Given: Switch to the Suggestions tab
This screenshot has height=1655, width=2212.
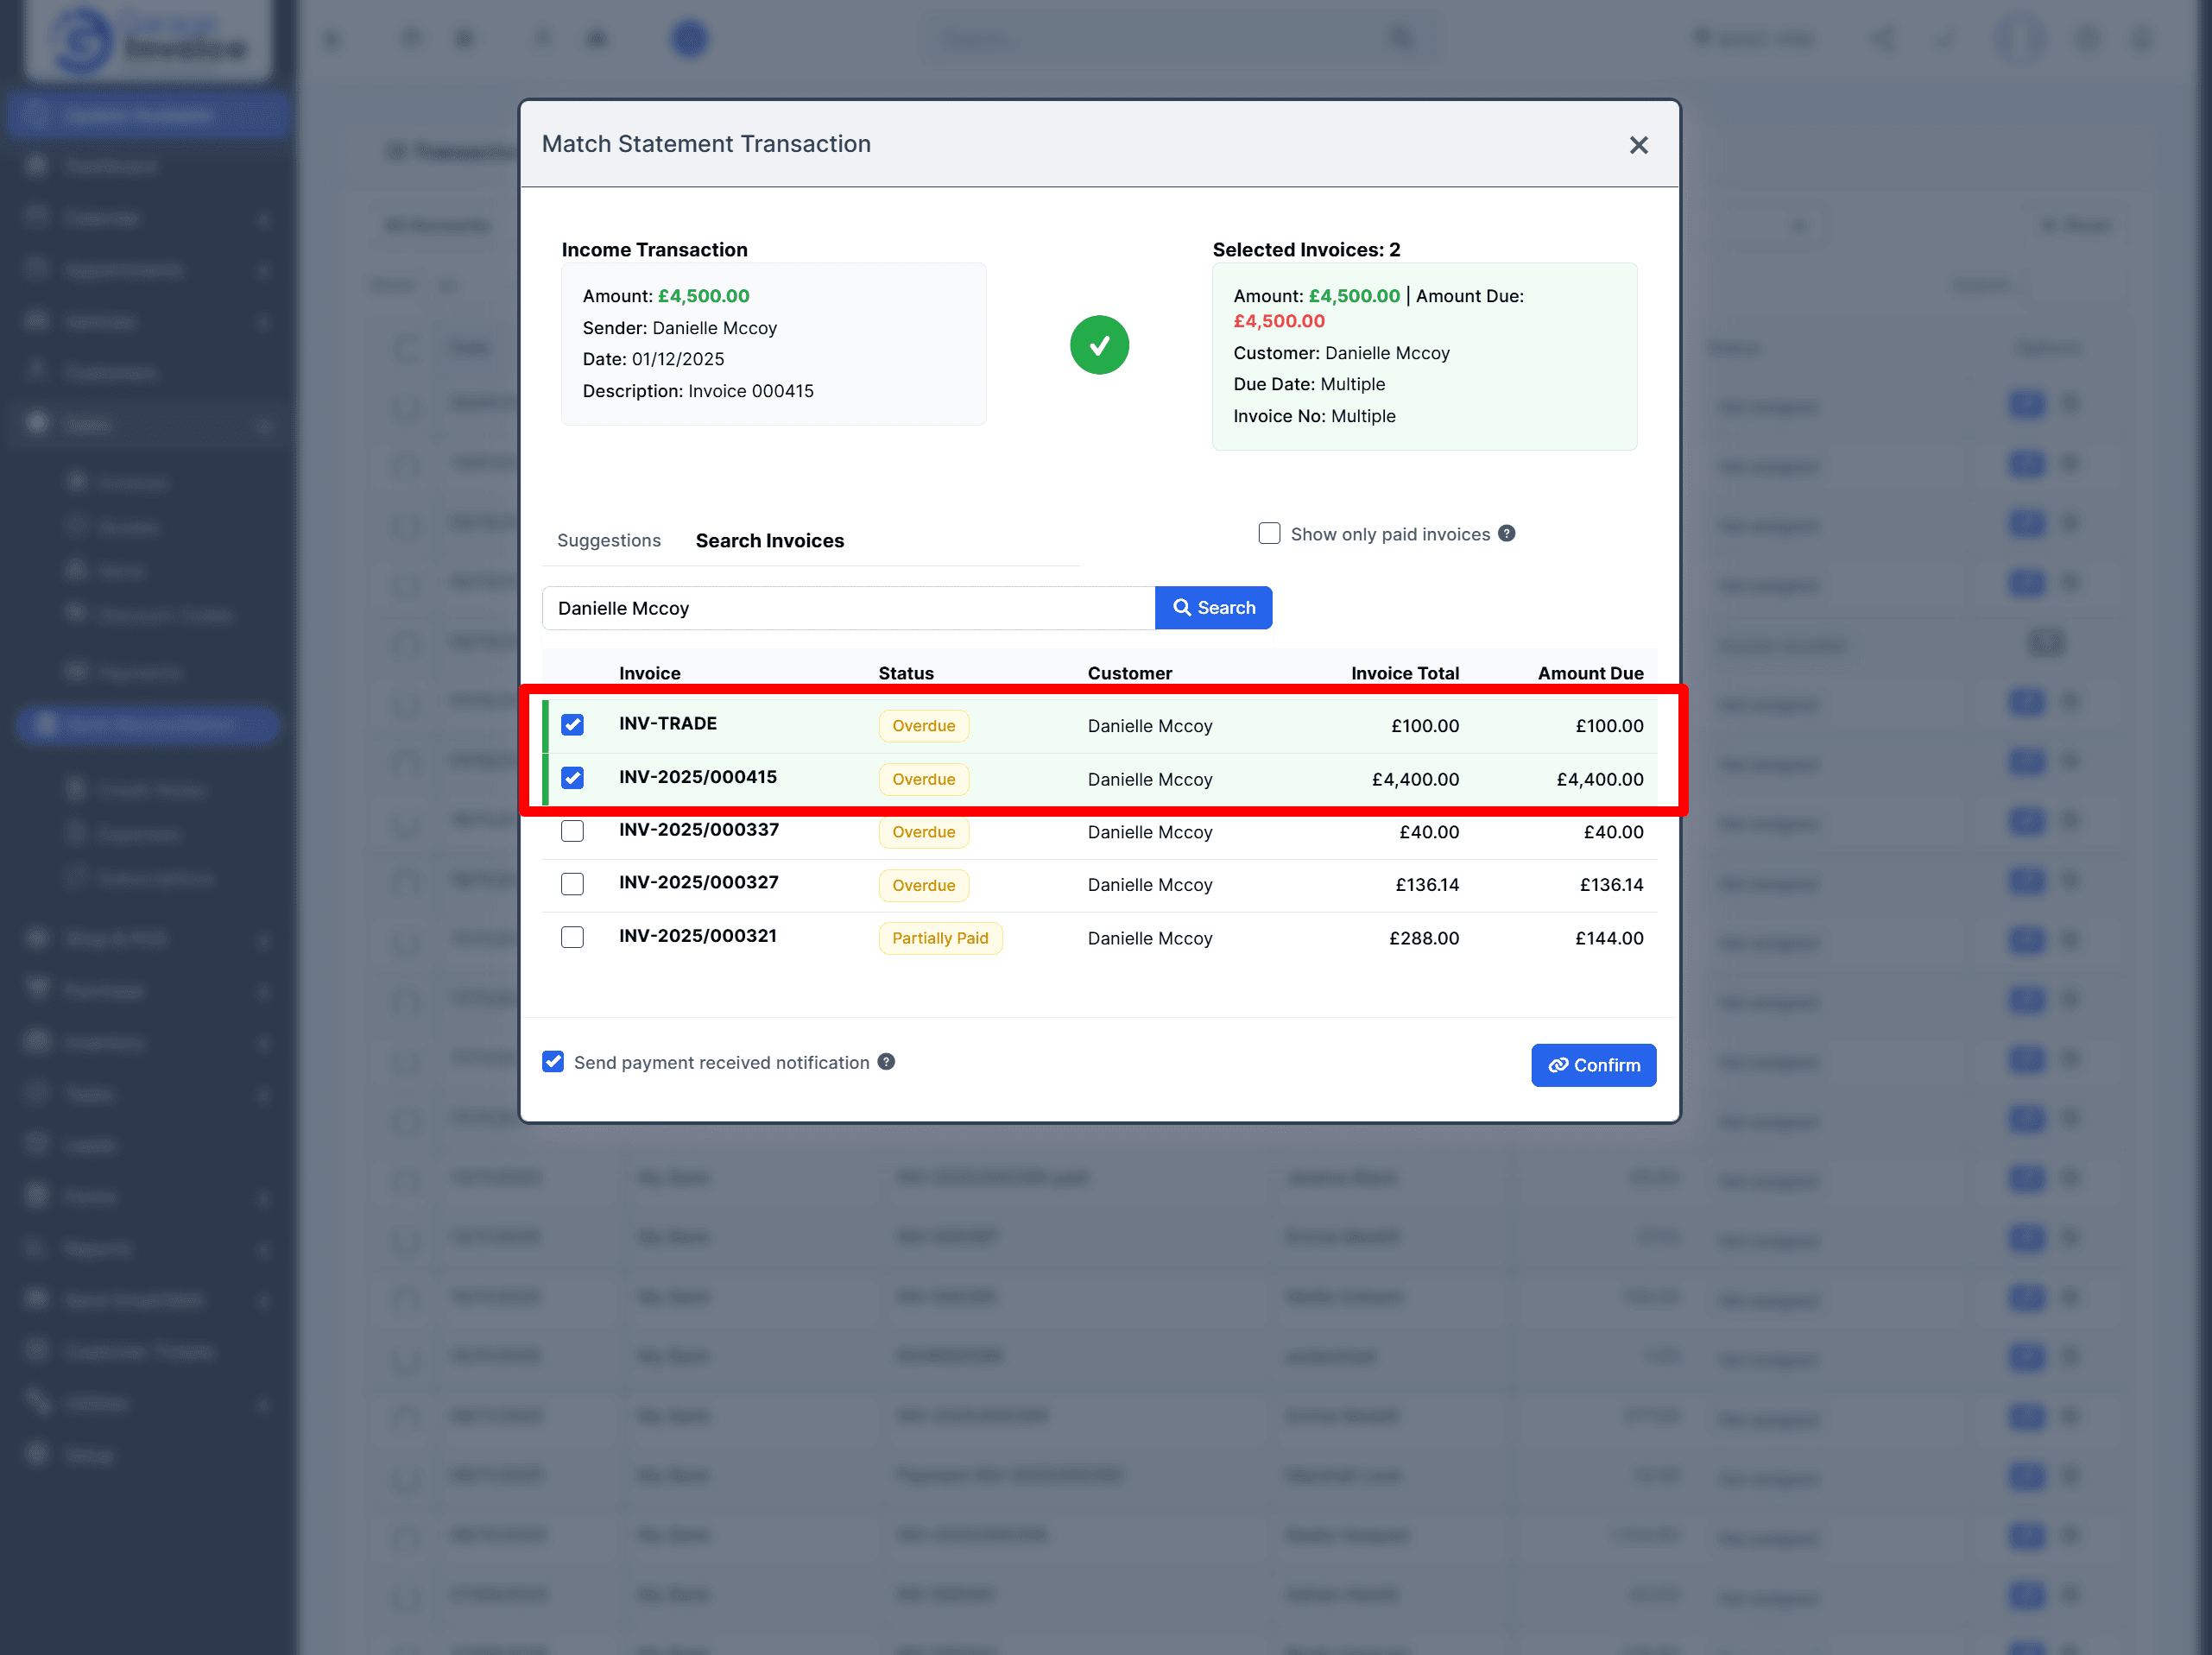Looking at the screenshot, I should tap(608, 541).
